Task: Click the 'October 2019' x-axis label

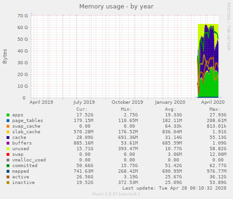Action: [127, 102]
